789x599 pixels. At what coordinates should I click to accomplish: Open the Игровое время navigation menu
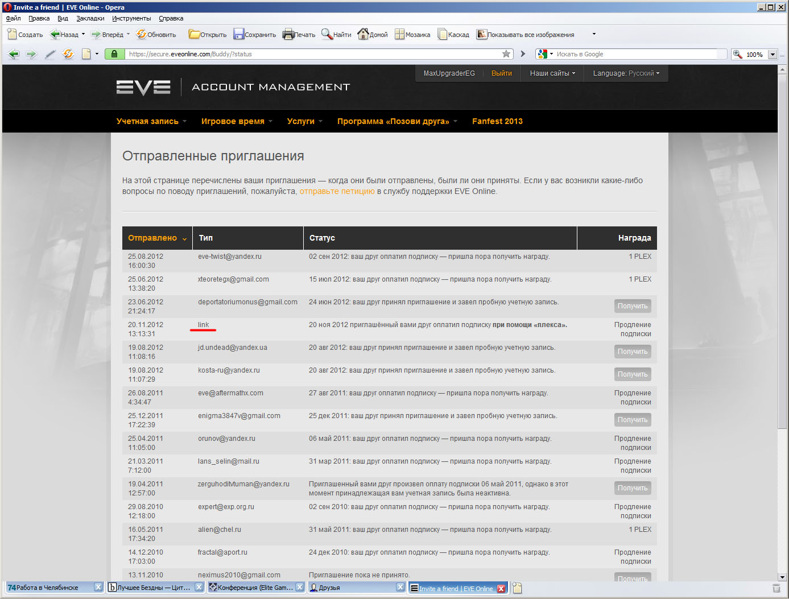(x=236, y=121)
